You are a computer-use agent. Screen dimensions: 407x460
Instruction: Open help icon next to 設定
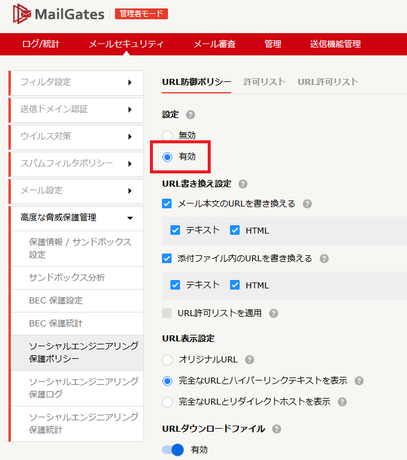click(190, 114)
